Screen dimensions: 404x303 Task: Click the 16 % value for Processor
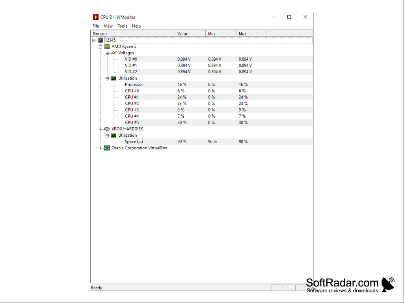click(x=182, y=84)
